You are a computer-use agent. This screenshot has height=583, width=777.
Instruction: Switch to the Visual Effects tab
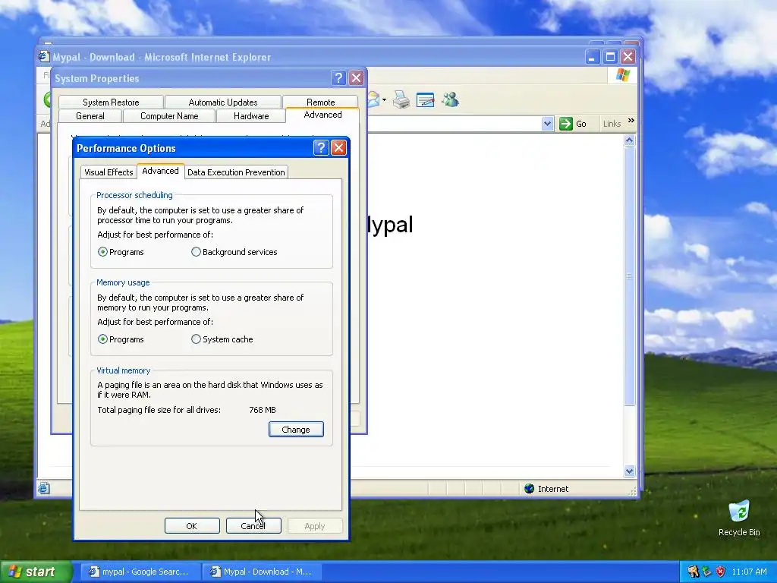(109, 172)
